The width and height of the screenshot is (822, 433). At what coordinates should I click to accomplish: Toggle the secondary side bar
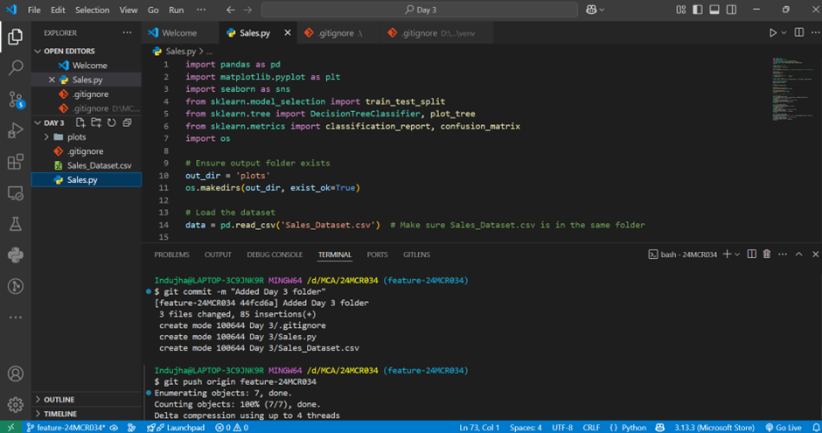pos(731,10)
